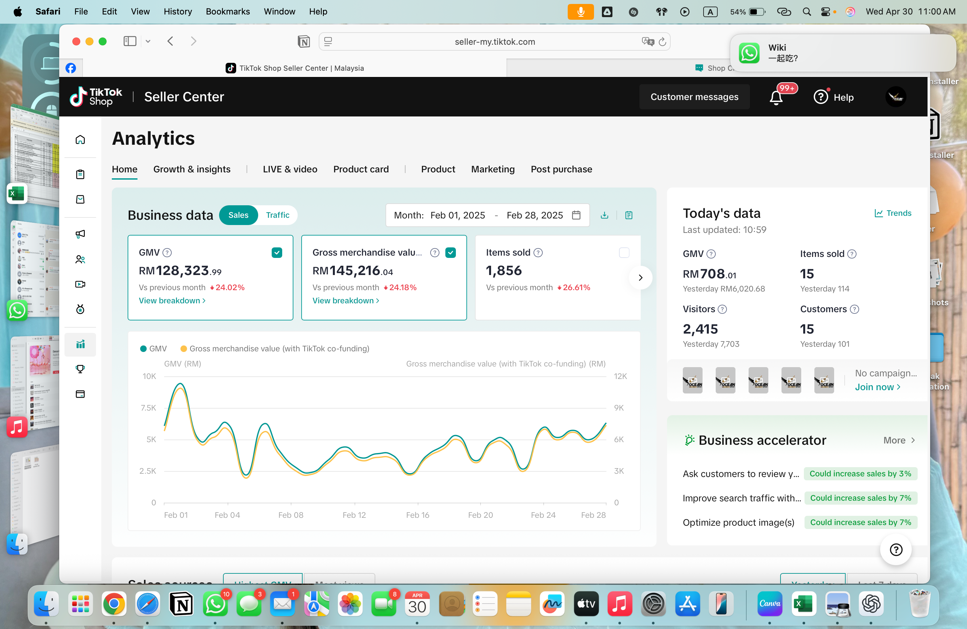The width and height of the screenshot is (967, 629).
Task: Open the metrics list icon beside download
Action: (x=629, y=215)
